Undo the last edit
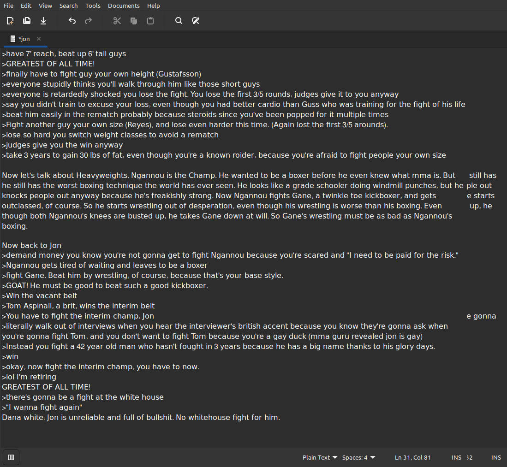Viewport: 507px width, 467px height. click(x=72, y=21)
